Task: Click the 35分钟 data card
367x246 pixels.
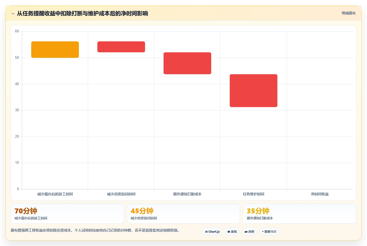Action: tap(300, 214)
